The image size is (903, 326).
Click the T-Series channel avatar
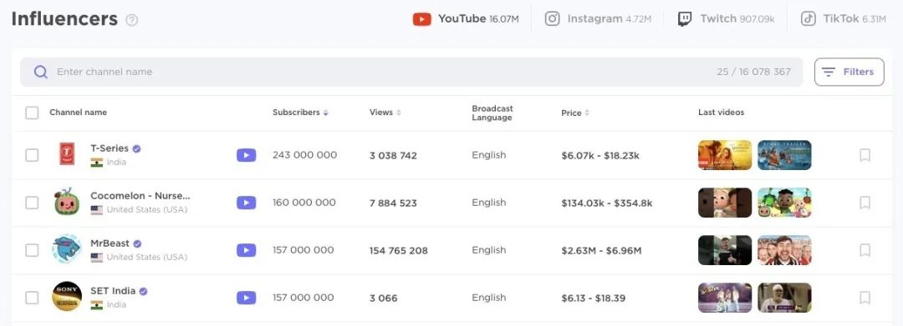[67, 154]
